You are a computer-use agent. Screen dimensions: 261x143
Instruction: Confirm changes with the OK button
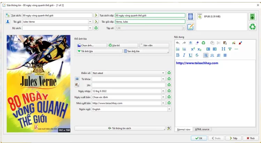click(x=199, y=138)
